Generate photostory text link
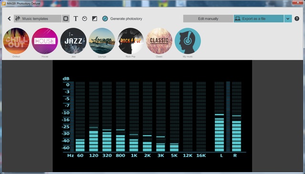 (x=126, y=19)
